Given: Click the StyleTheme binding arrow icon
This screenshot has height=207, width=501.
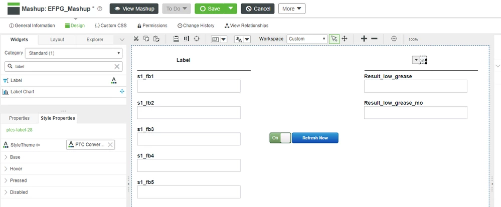Looking at the screenshot, I should click(x=38, y=145).
